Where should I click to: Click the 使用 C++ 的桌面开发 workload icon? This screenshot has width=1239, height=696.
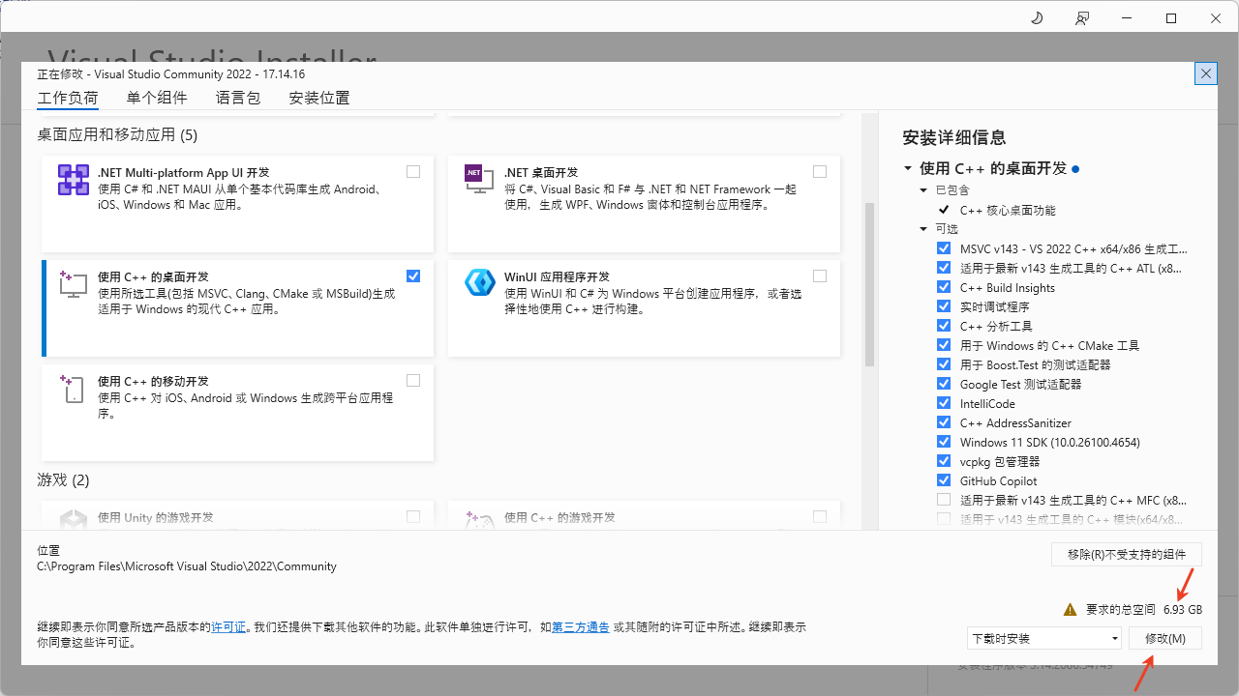pyautogui.click(x=74, y=284)
